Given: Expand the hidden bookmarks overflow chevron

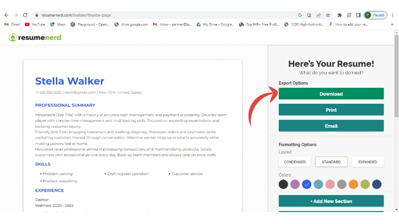Looking at the screenshot, I should 392,24.
